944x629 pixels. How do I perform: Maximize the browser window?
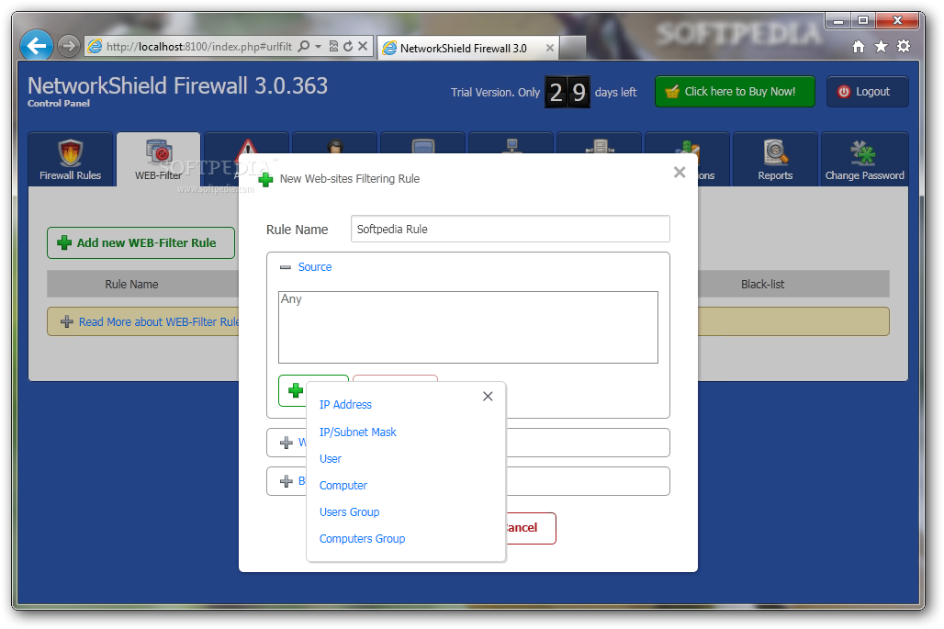(x=862, y=21)
